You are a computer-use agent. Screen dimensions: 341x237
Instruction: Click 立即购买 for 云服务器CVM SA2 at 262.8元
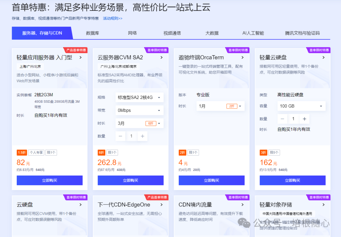pos(130,180)
